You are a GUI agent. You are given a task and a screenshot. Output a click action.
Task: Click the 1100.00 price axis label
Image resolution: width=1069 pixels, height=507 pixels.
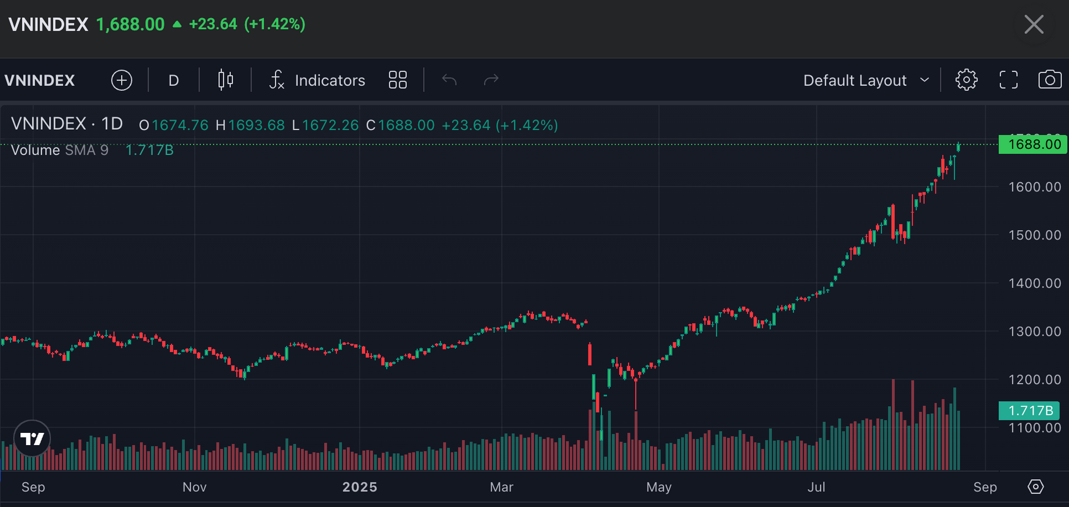(1034, 428)
